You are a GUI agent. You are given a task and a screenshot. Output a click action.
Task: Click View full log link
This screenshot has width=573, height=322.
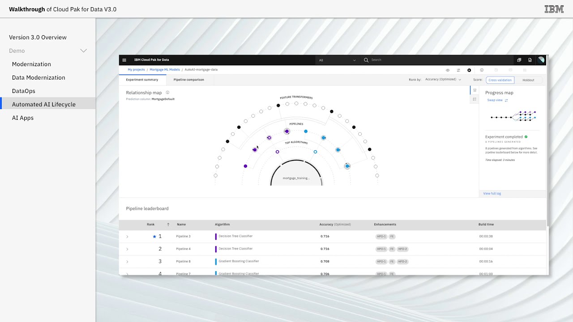[492, 194]
